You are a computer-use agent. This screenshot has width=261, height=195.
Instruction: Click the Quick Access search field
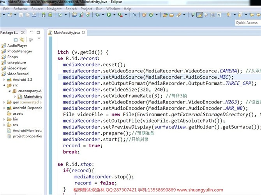pos(247,23)
